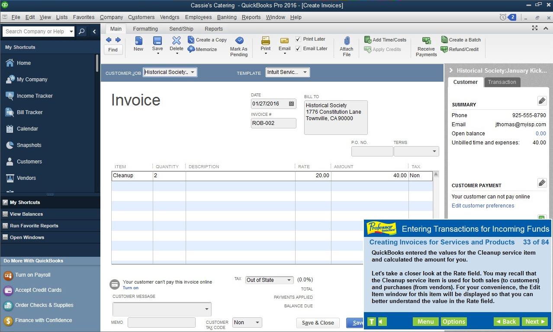The image size is (553, 332).
Task: Click the Refund/Credit icon
Action: click(x=460, y=49)
